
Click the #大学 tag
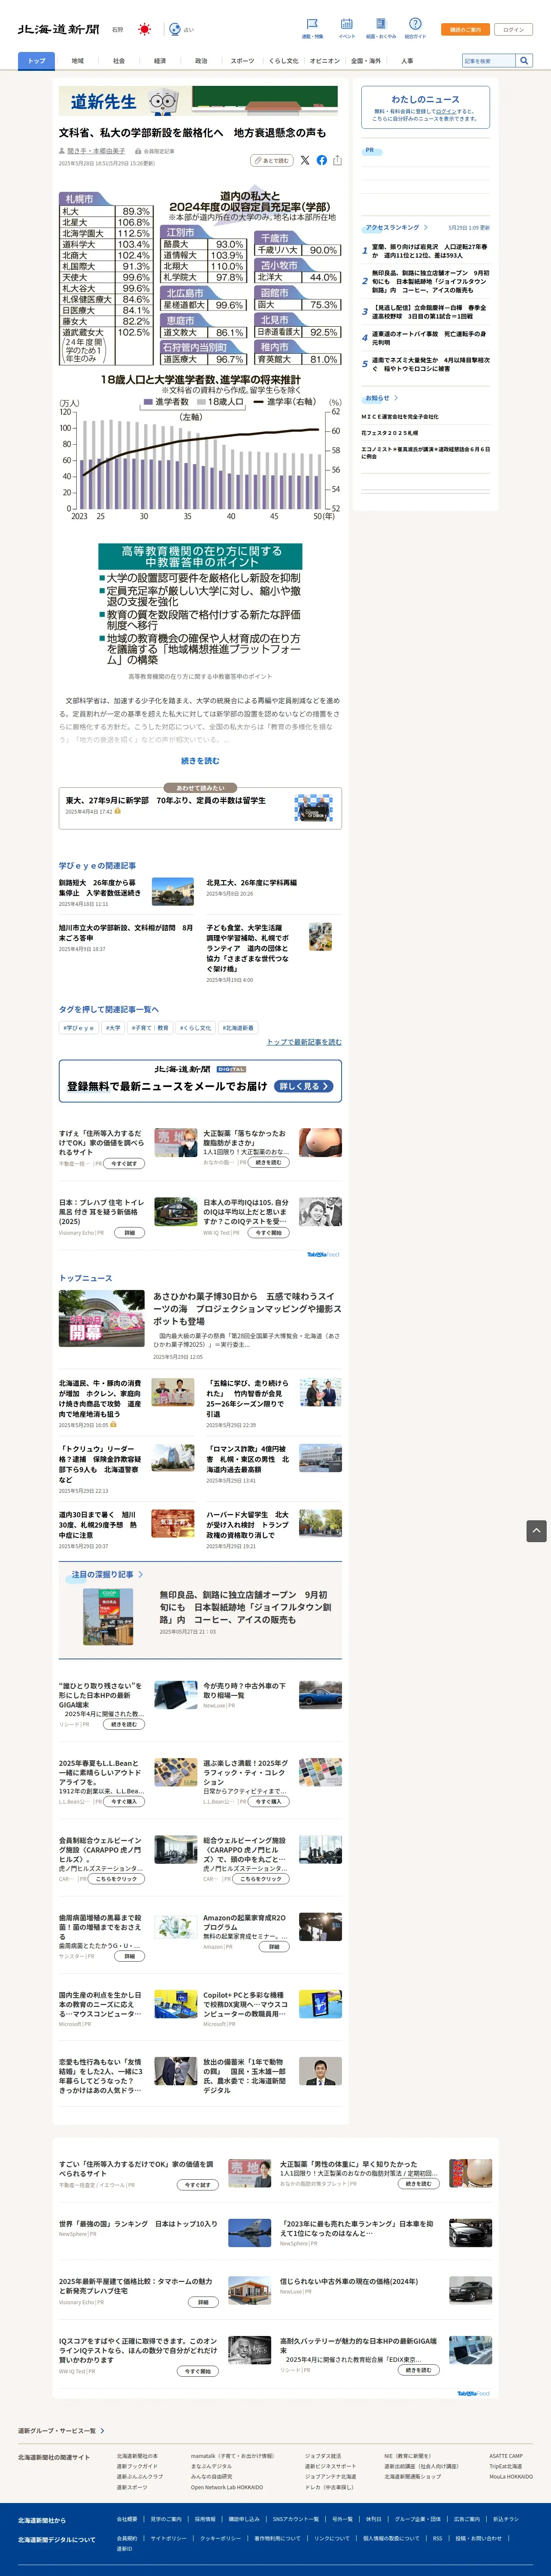tap(113, 1027)
